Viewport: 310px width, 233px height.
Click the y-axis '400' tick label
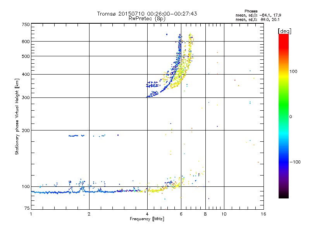coord(26,74)
